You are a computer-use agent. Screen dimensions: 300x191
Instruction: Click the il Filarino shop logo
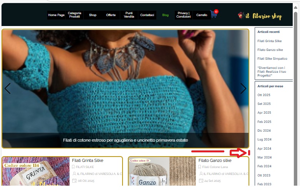[260, 16]
